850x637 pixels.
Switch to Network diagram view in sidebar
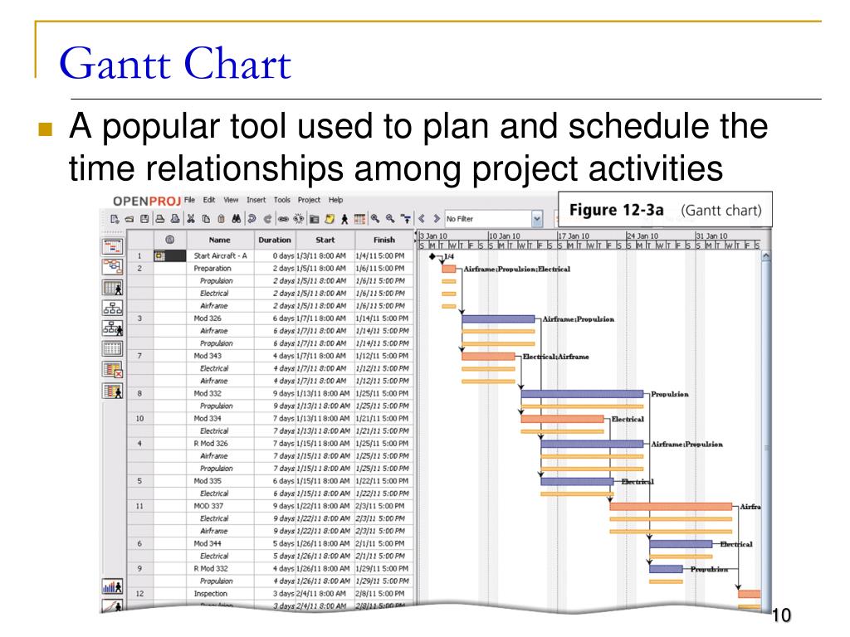[x=112, y=267]
